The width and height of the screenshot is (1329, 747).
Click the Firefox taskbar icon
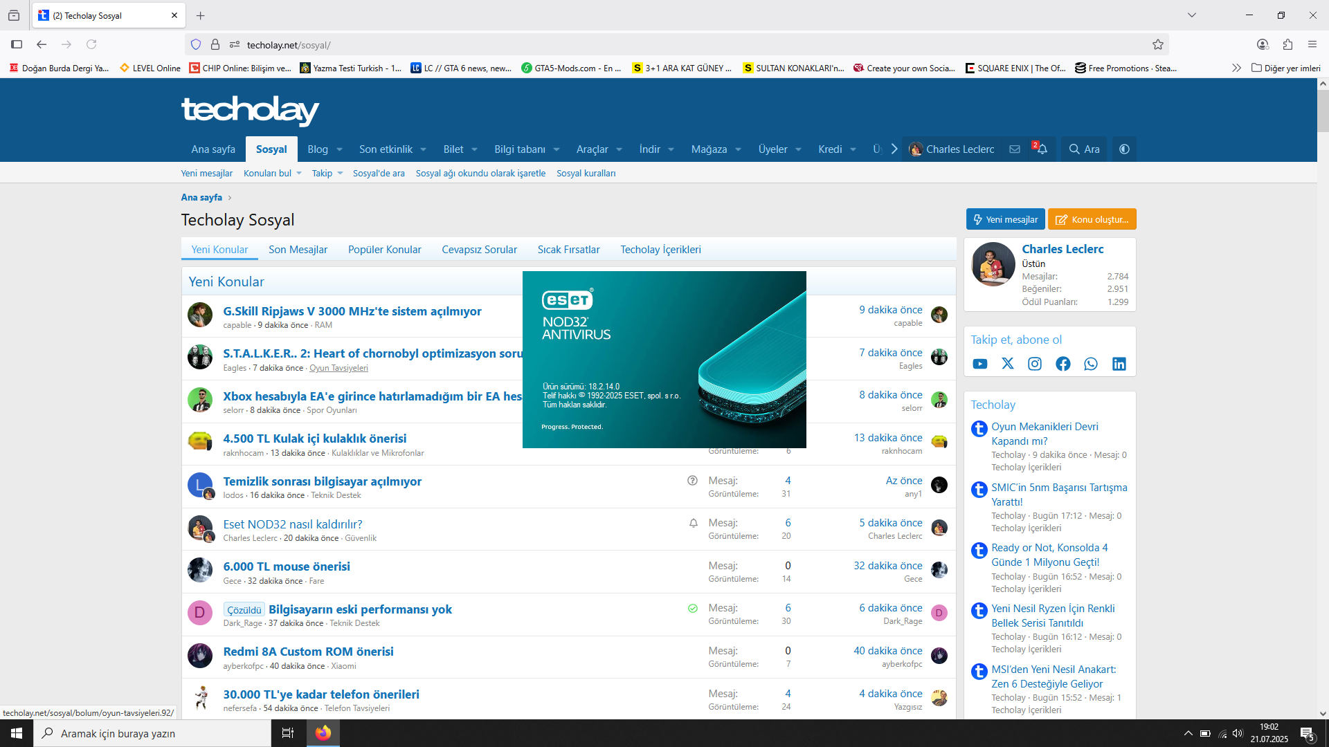coord(323,733)
